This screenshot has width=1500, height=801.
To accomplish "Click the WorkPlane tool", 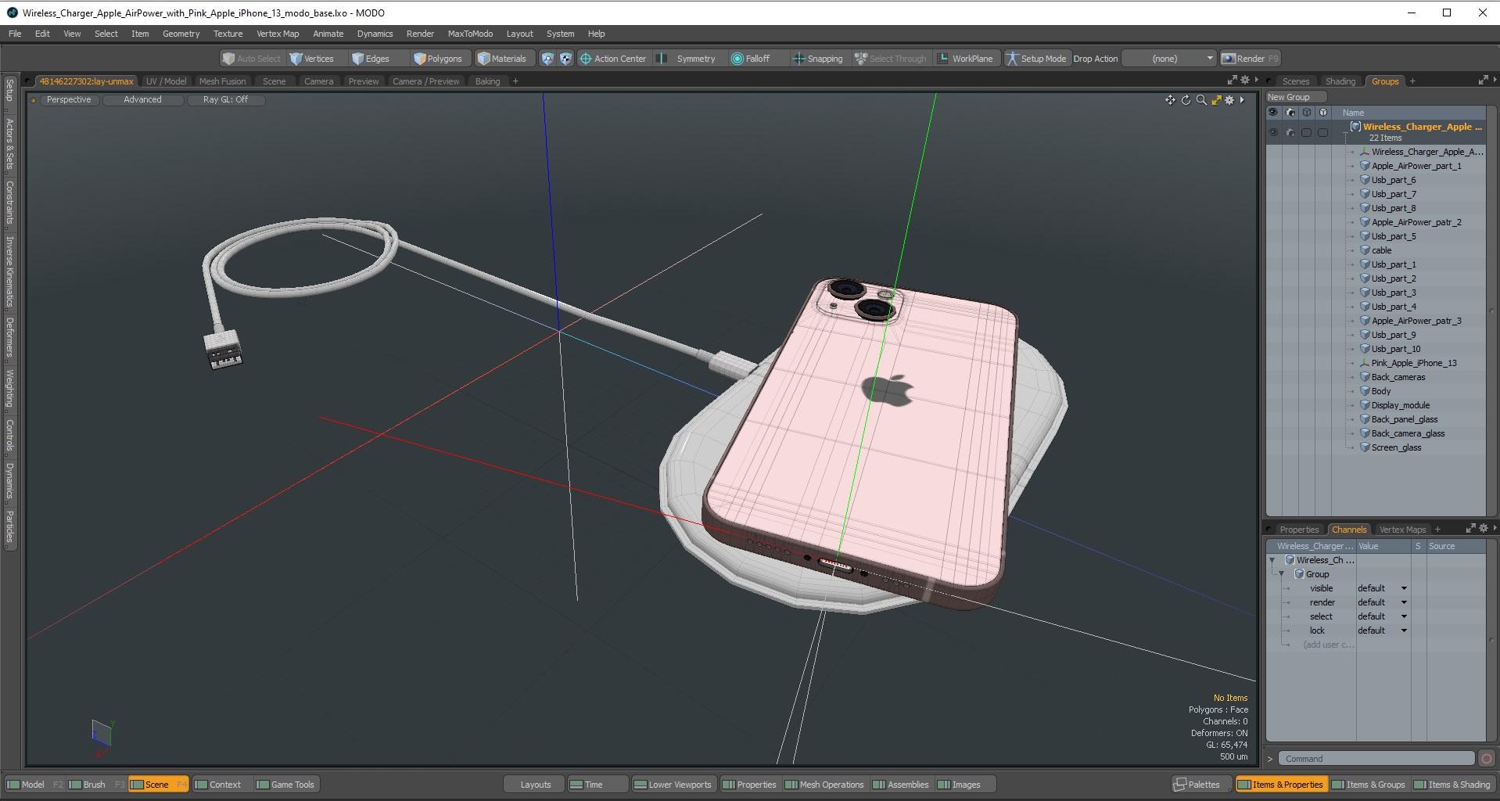I will [965, 59].
